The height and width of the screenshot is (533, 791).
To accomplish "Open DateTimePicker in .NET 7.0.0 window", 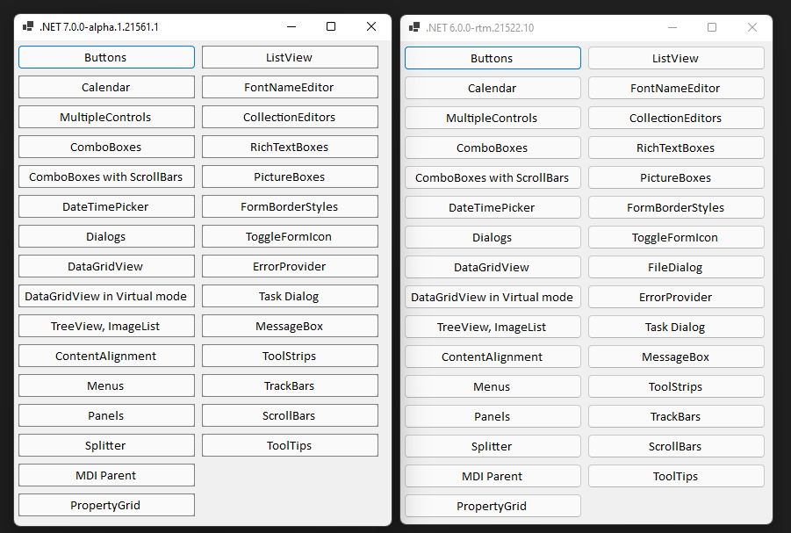I will pos(106,206).
